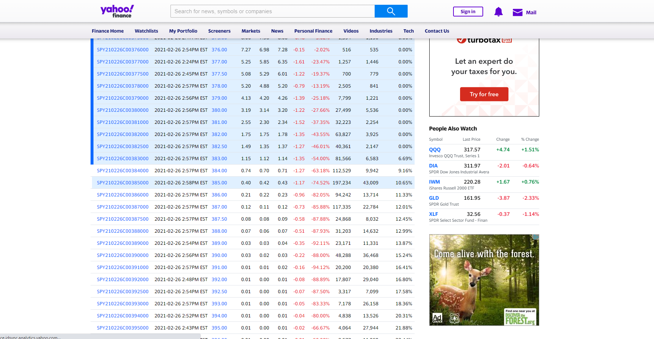Click strike price 394.00

point(219,316)
